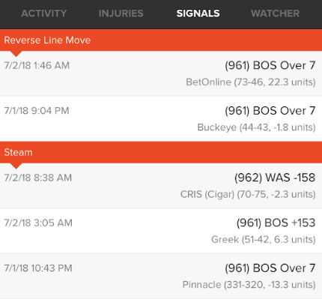The width and height of the screenshot is (322, 299).
Task: Open the (961) BOS +153 signal
Action: coord(276,223)
